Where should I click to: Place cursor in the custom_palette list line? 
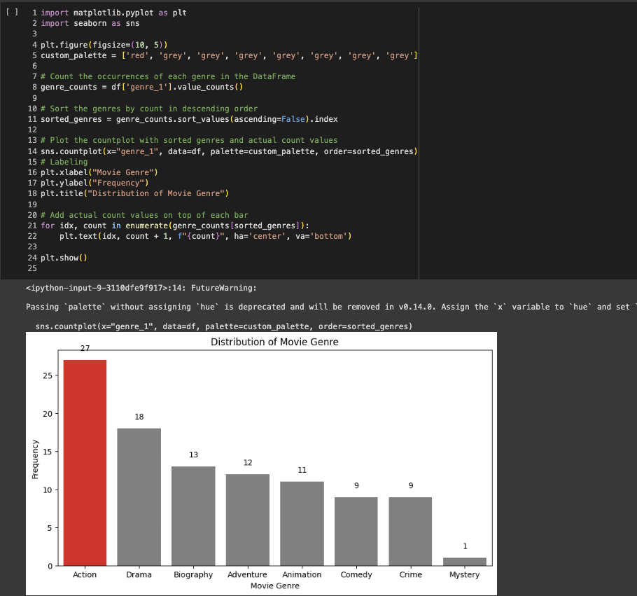point(229,55)
